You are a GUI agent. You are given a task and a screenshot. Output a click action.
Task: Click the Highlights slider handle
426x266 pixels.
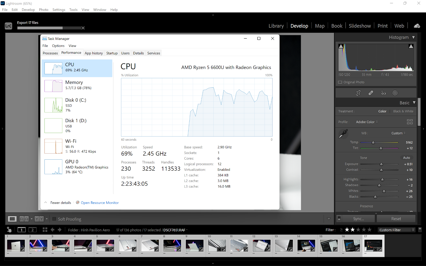point(382,180)
